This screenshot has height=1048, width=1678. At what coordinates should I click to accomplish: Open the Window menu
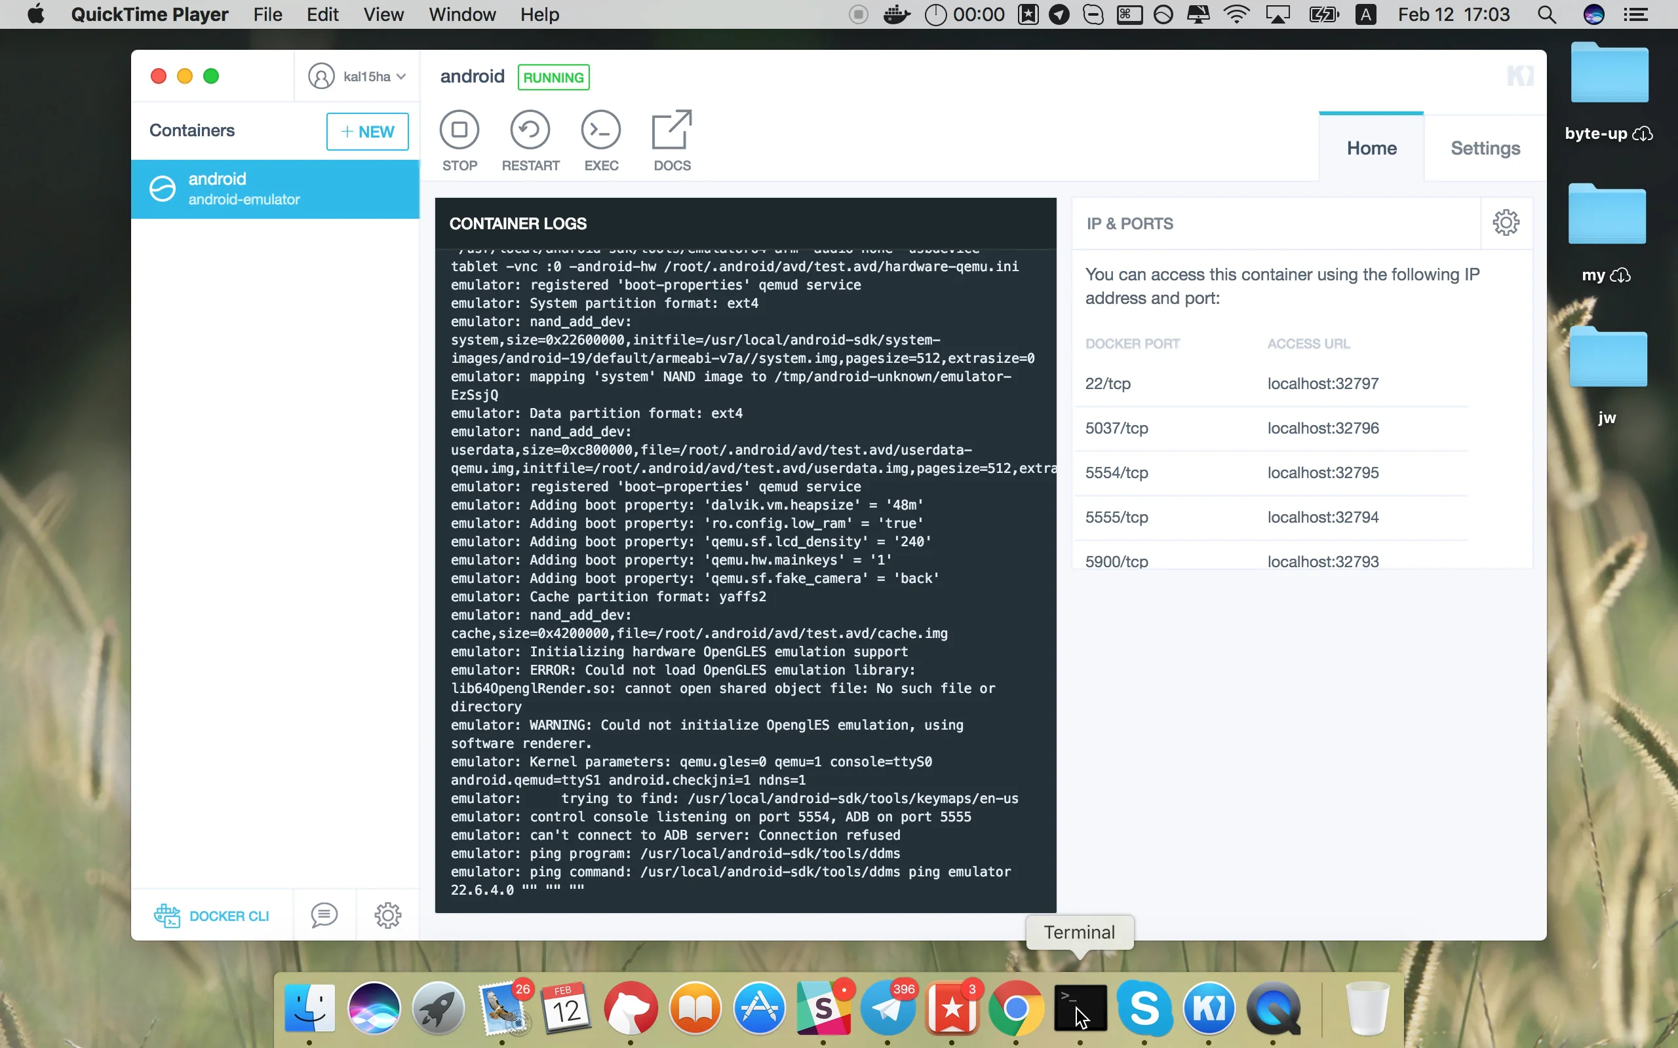pos(461,14)
